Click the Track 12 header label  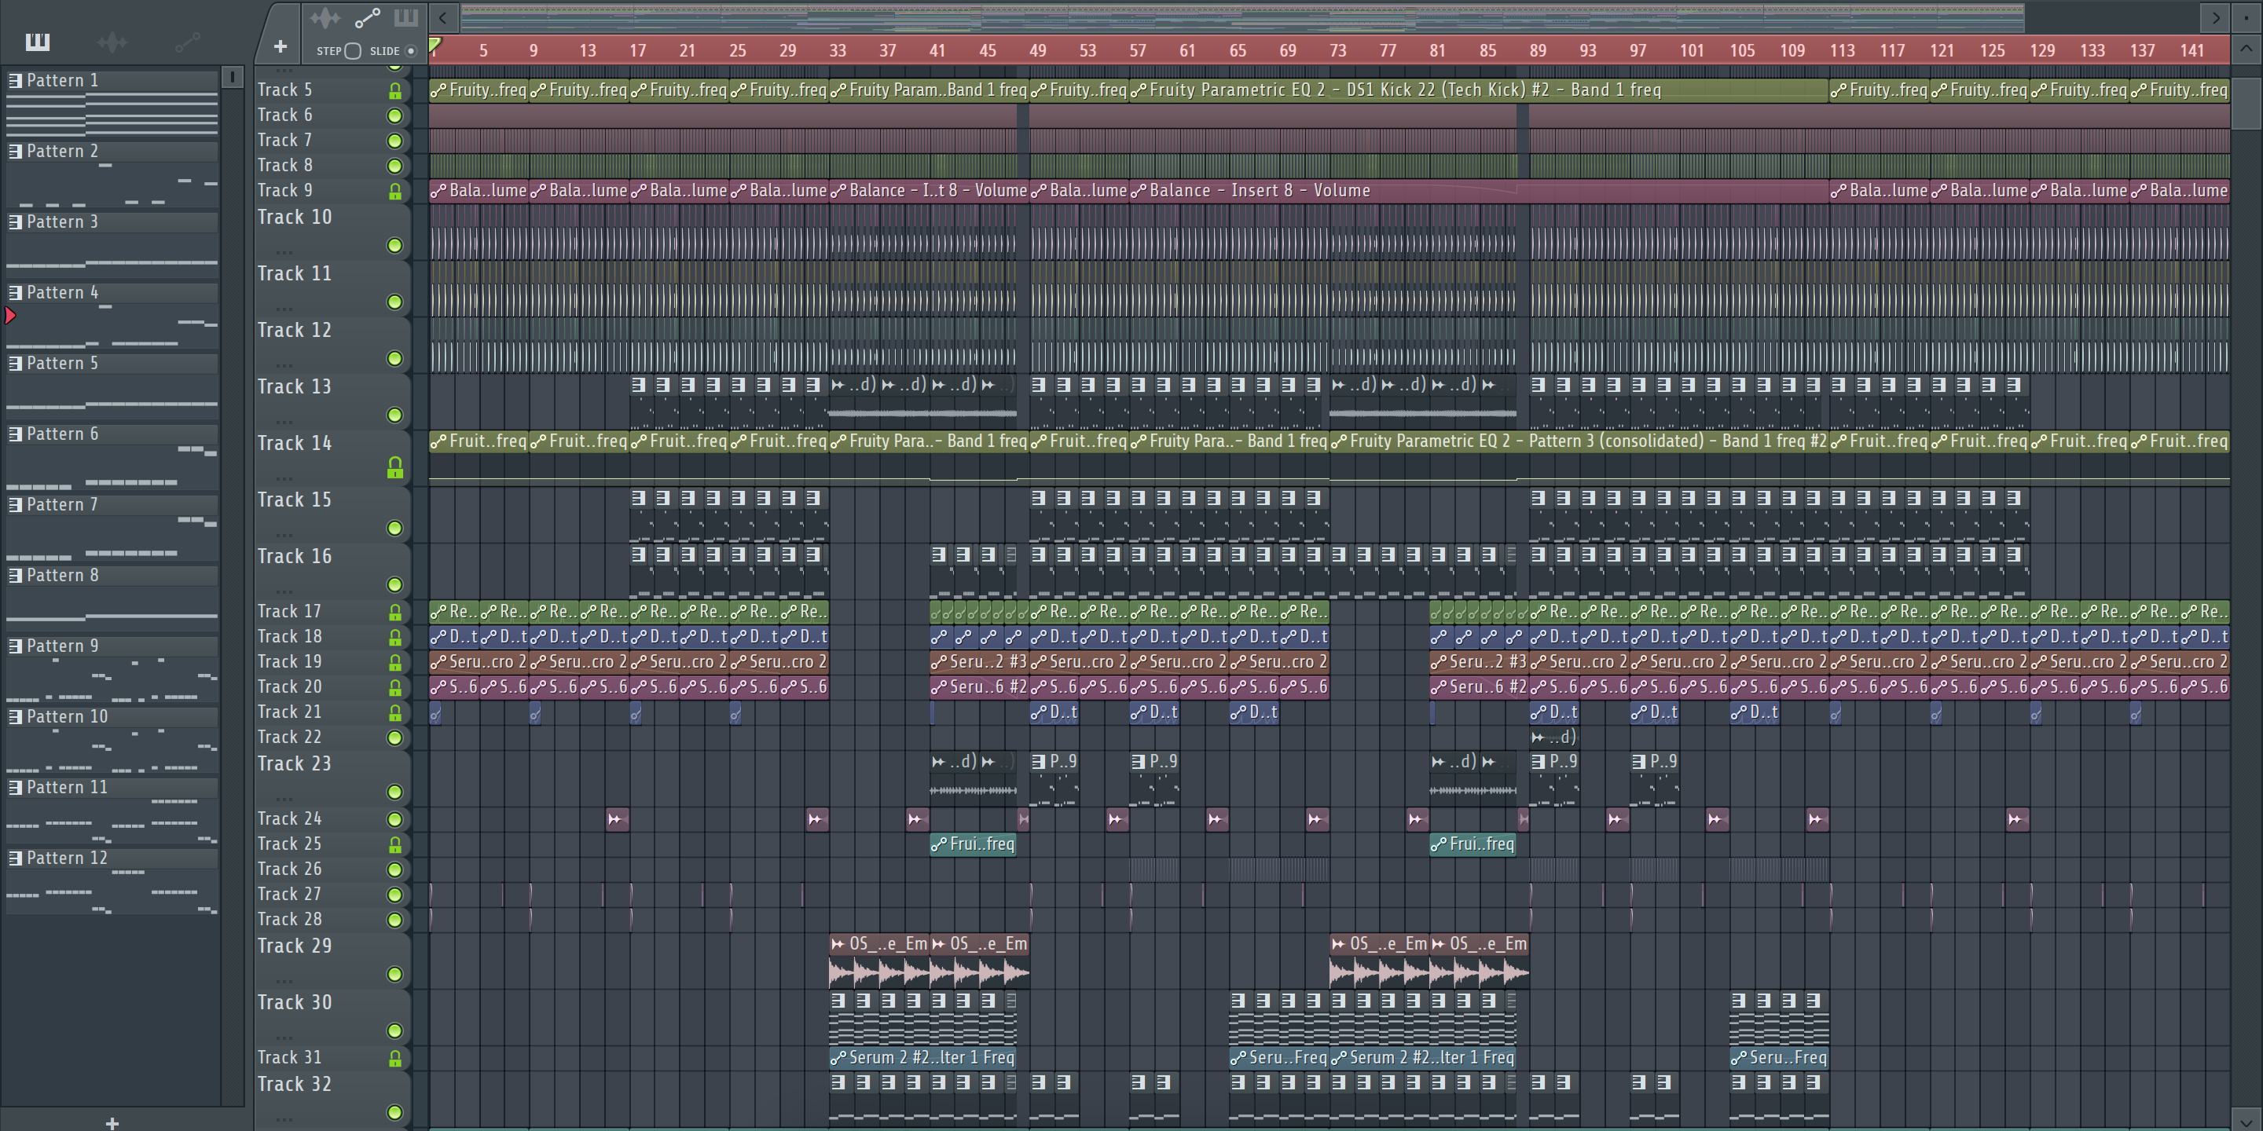(x=295, y=331)
